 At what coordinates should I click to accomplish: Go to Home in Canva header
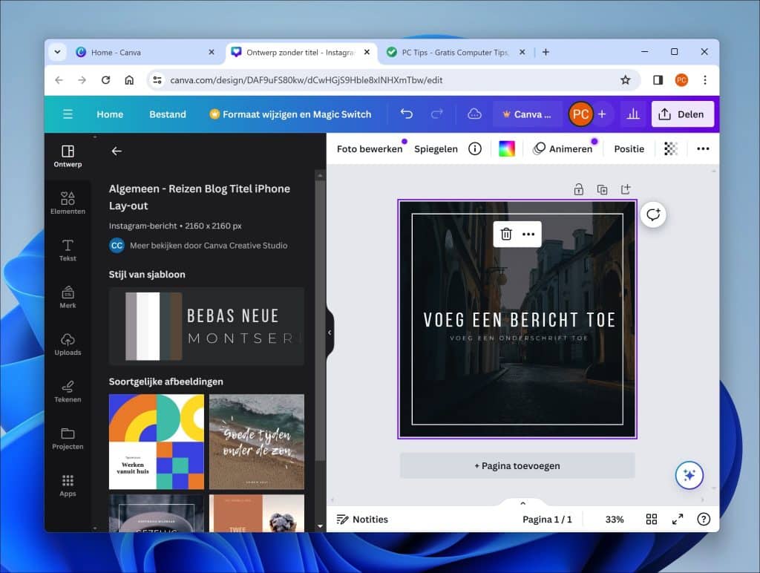click(x=110, y=114)
